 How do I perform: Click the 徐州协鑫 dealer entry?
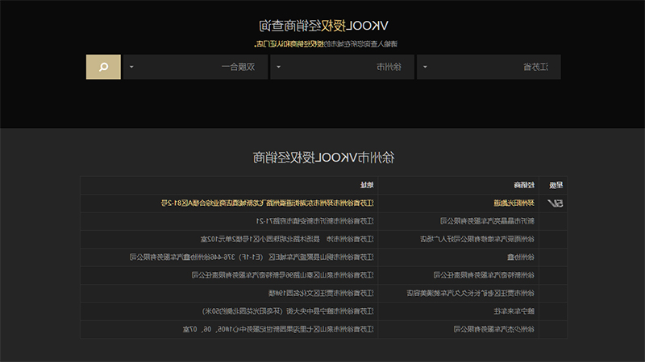pyautogui.click(x=521, y=257)
